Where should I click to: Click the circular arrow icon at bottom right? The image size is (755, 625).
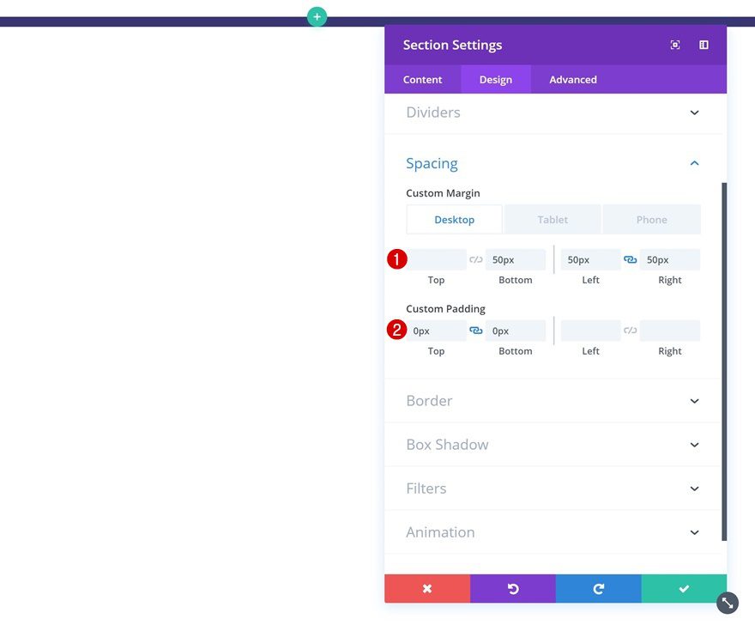pos(726,602)
